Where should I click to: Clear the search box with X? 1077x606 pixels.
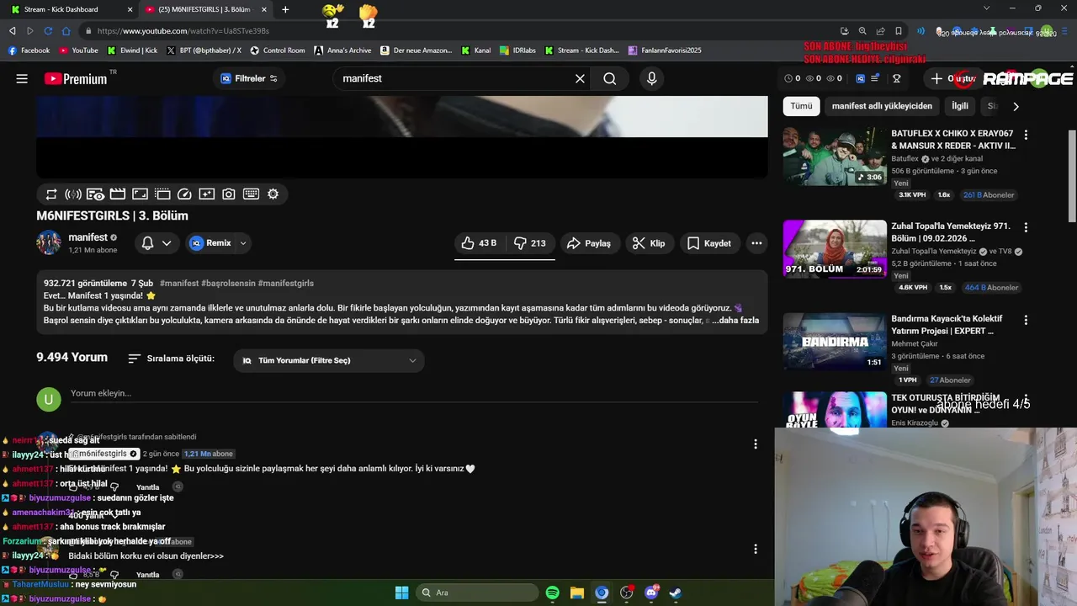580,78
